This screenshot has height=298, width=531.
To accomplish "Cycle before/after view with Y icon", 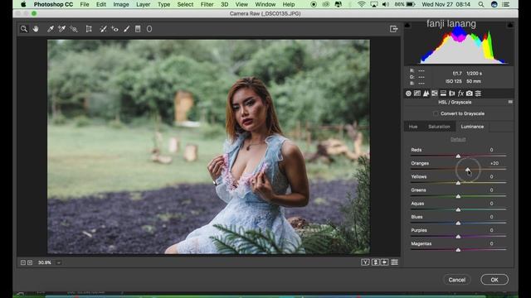I will pyautogui.click(x=365, y=262).
